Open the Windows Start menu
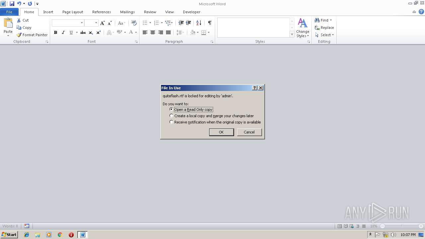 coord(9,235)
